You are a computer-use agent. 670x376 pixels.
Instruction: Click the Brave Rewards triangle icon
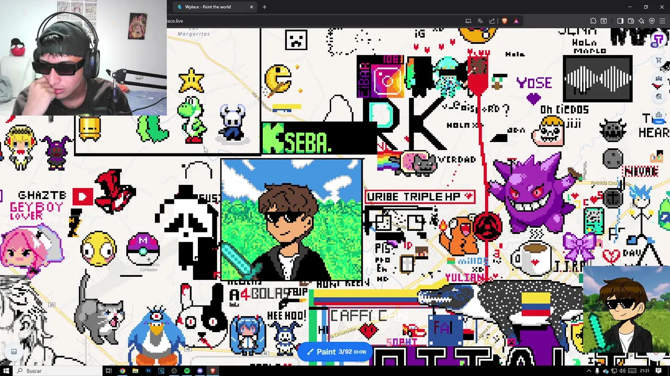(x=516, y=21)
